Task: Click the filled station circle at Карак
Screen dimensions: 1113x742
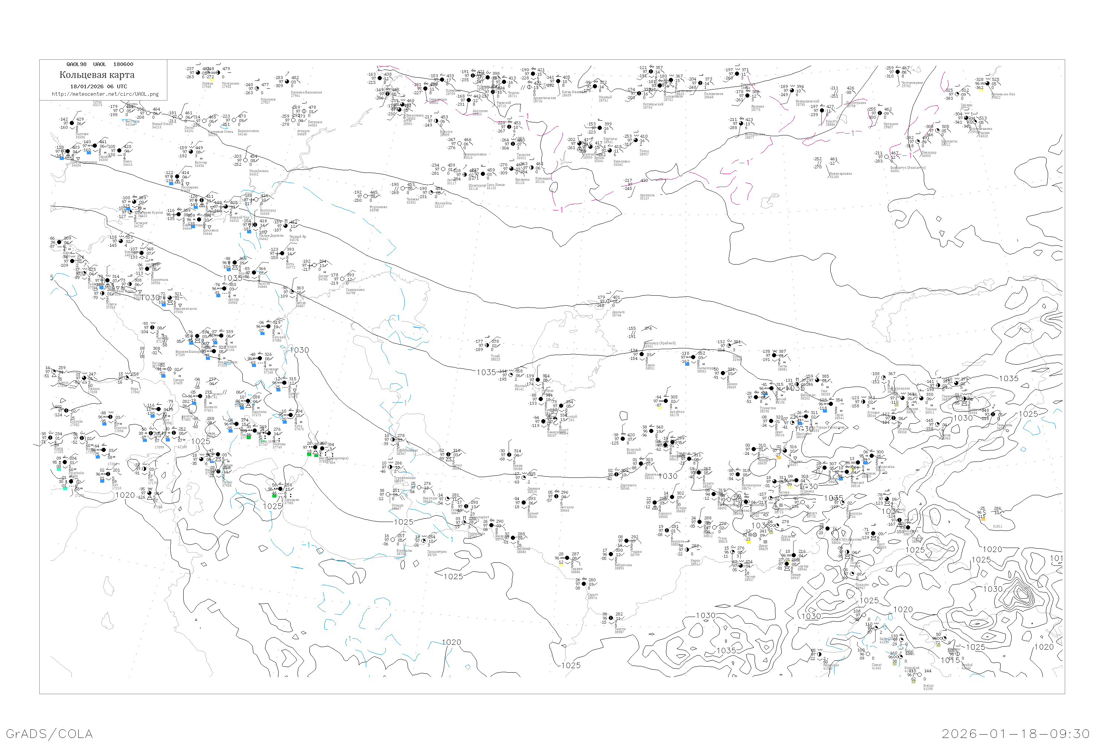Action: (642, 354)
